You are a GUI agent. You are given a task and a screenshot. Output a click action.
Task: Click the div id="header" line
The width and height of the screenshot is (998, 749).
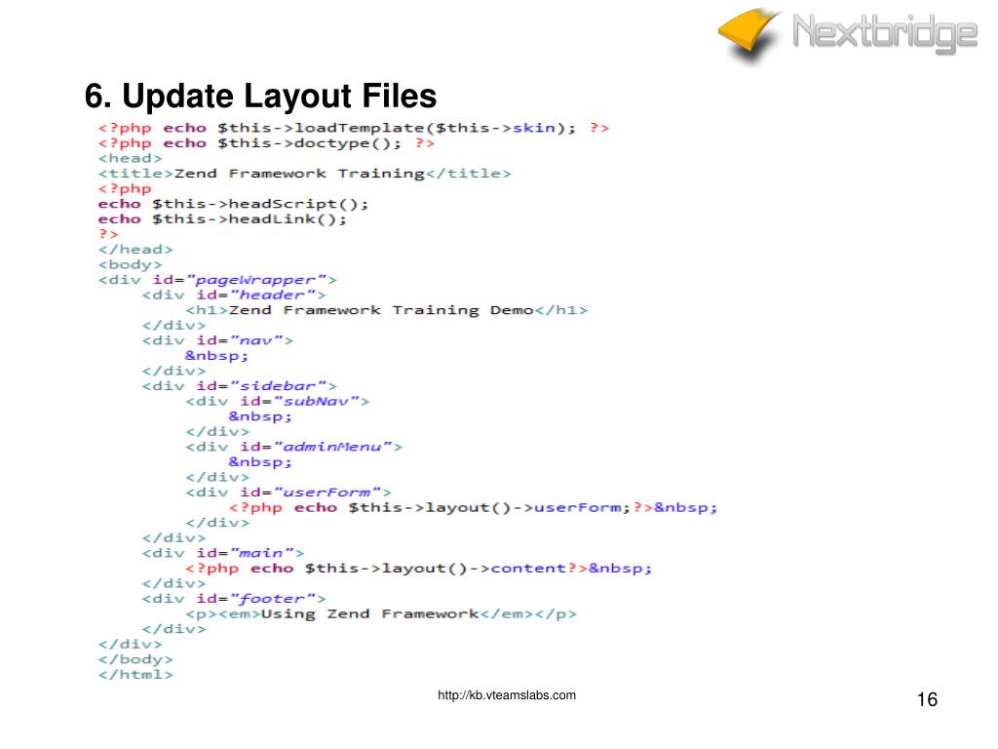pos(234,295)
